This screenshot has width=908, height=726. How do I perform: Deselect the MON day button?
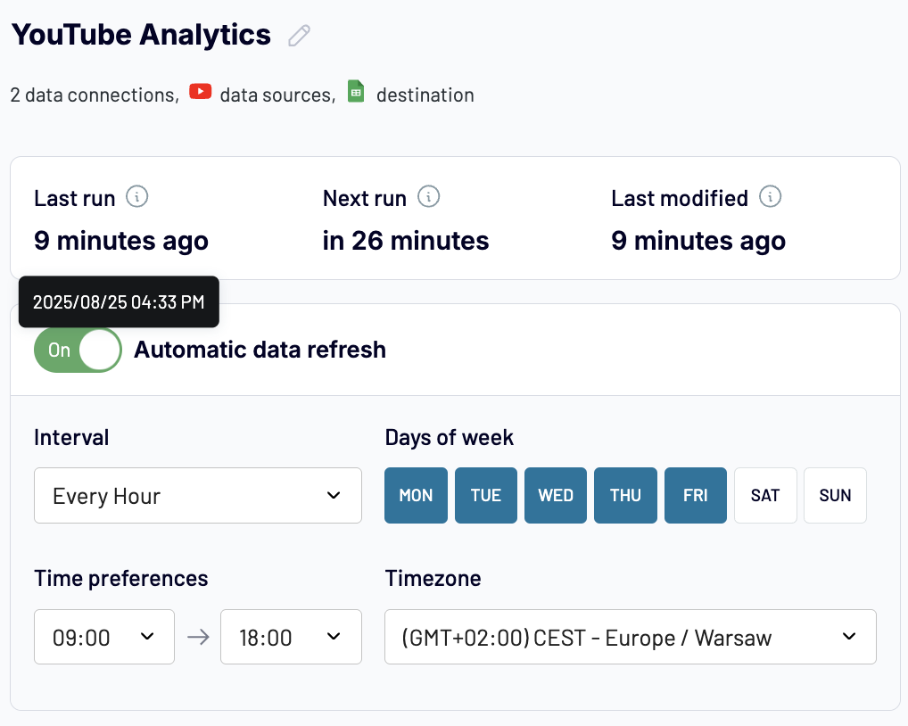(416, 495)
